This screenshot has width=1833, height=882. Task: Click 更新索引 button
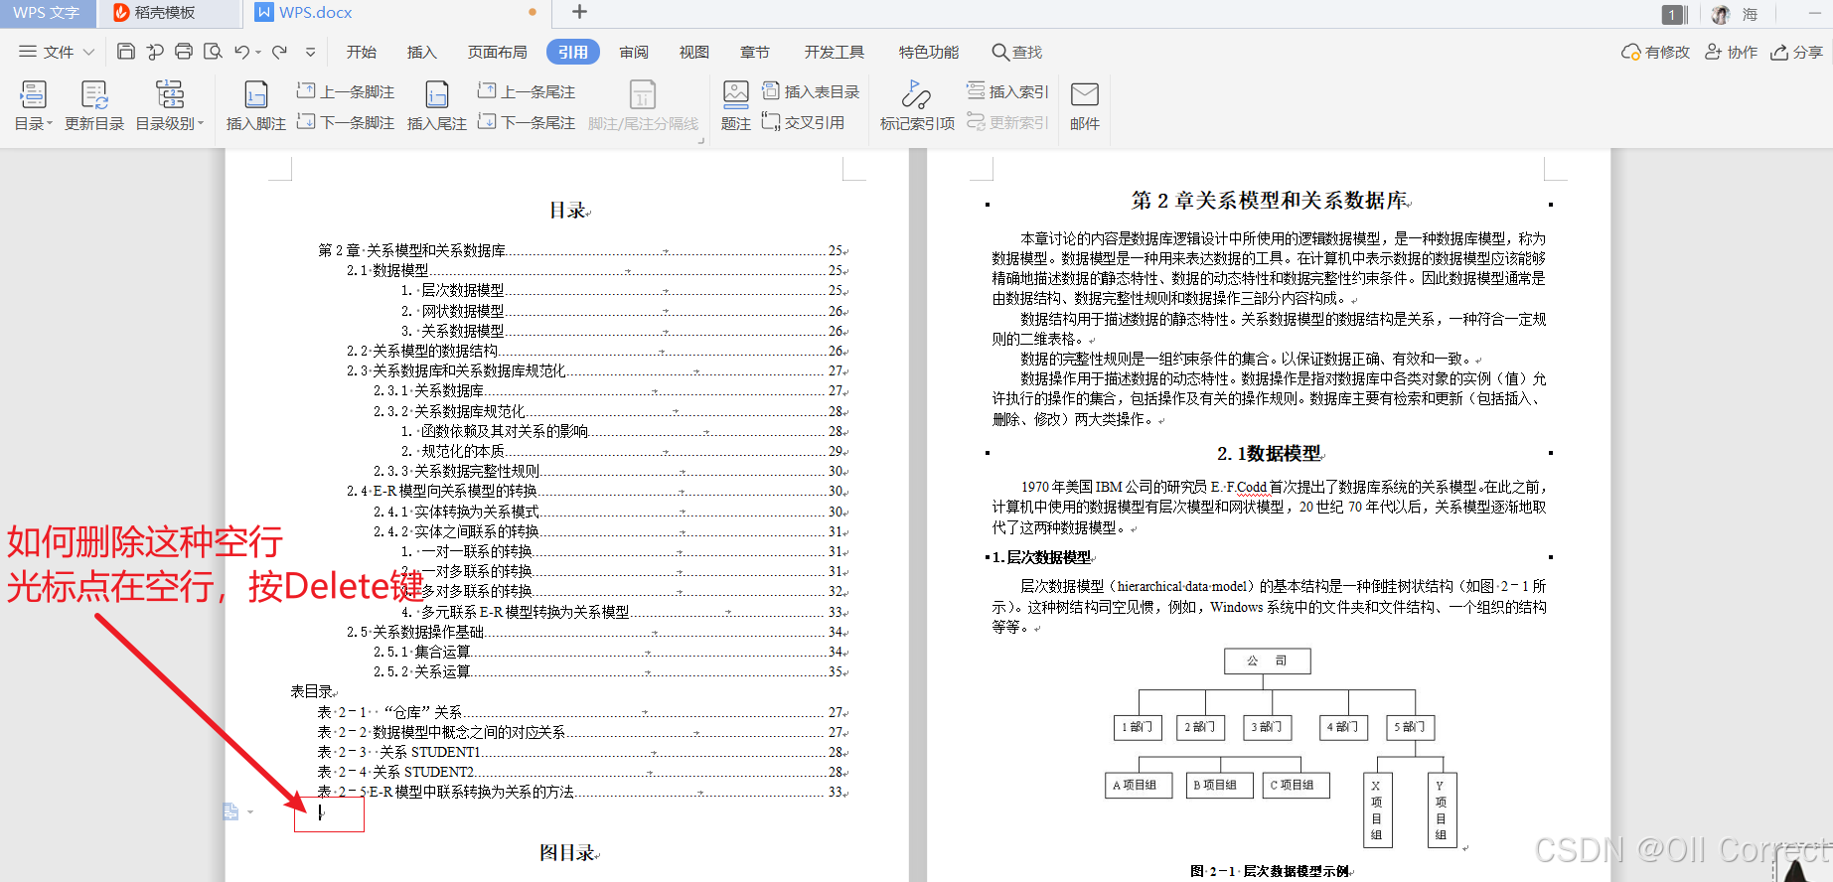click(x=1007, y=122)
